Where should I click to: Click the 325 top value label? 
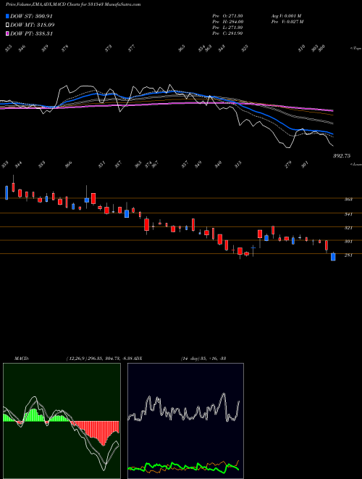[x=245, y=49]
